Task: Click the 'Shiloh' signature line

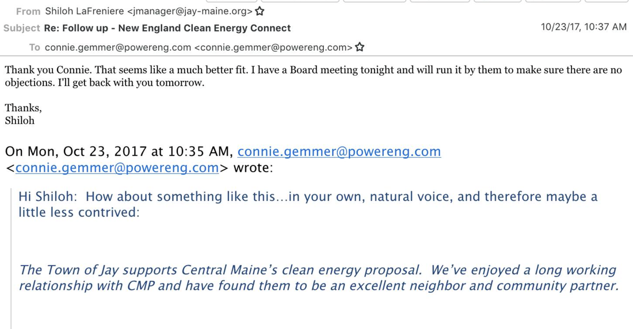Action: 20,120
